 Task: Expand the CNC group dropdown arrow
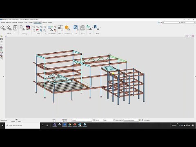[x=63, y=33]
